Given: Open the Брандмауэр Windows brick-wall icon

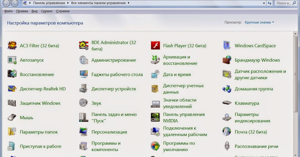Looking at the screenshot, I should (x=227, y=60).
